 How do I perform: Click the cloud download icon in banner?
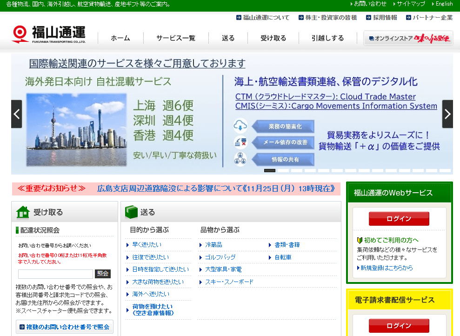point(240,126)
